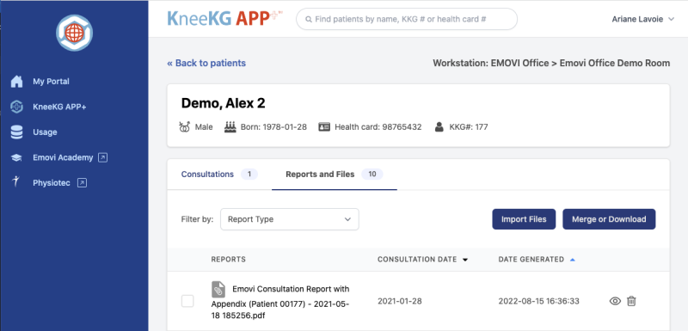Click the Health card: 98765432 text
688x331 pixels.
point(378,127)
